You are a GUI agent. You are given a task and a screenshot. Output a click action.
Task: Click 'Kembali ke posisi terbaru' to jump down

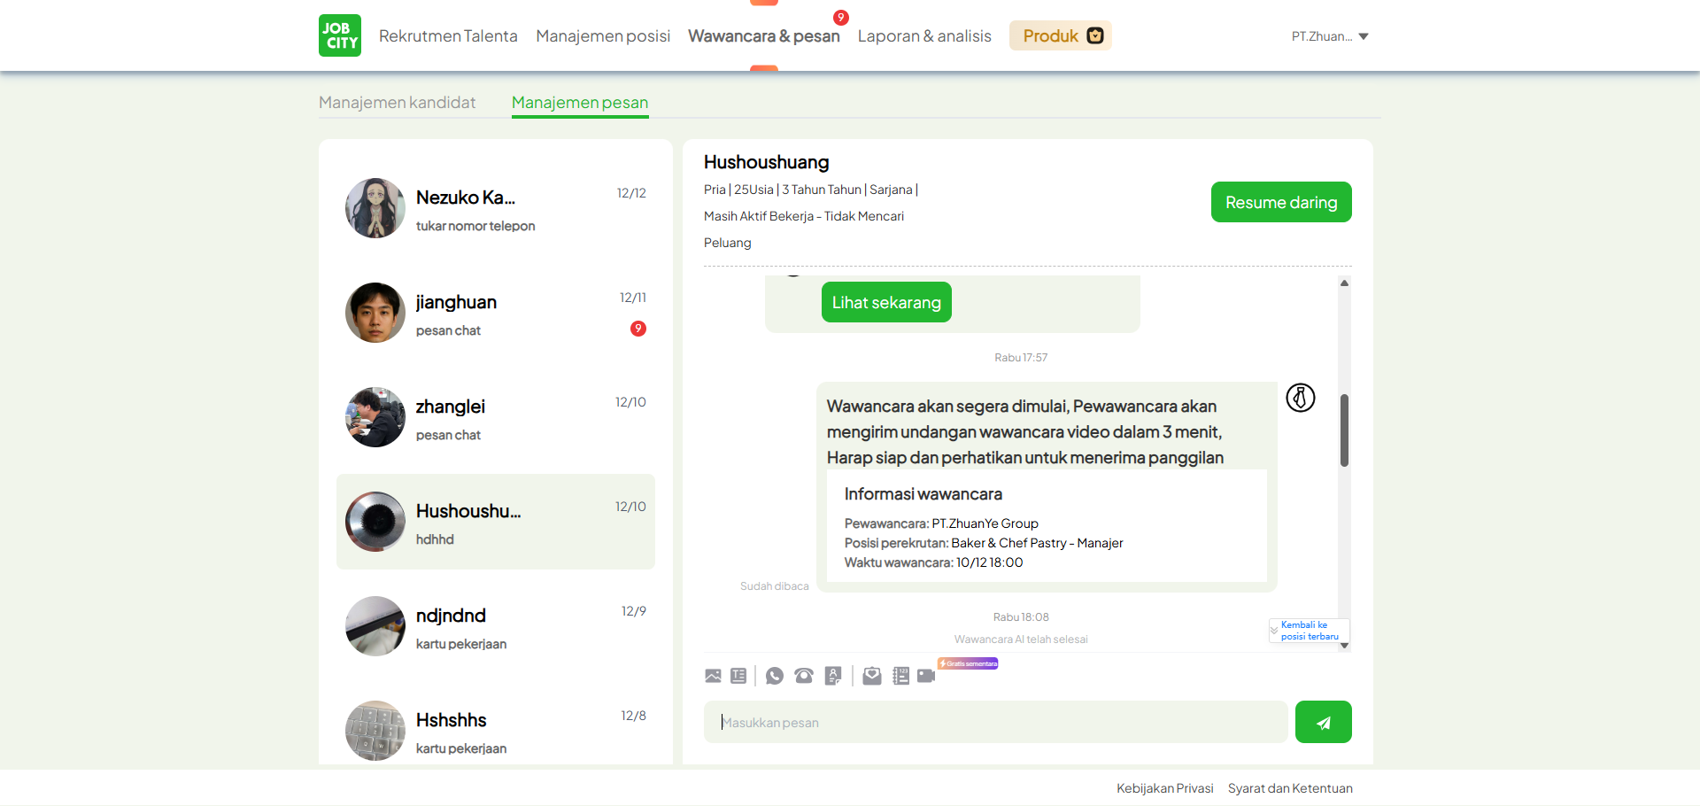point(1308,631)
